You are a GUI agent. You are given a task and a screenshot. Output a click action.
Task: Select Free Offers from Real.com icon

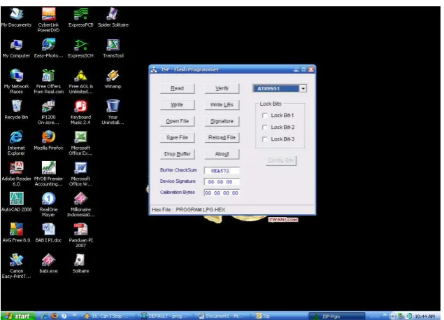tap(48, 81)
